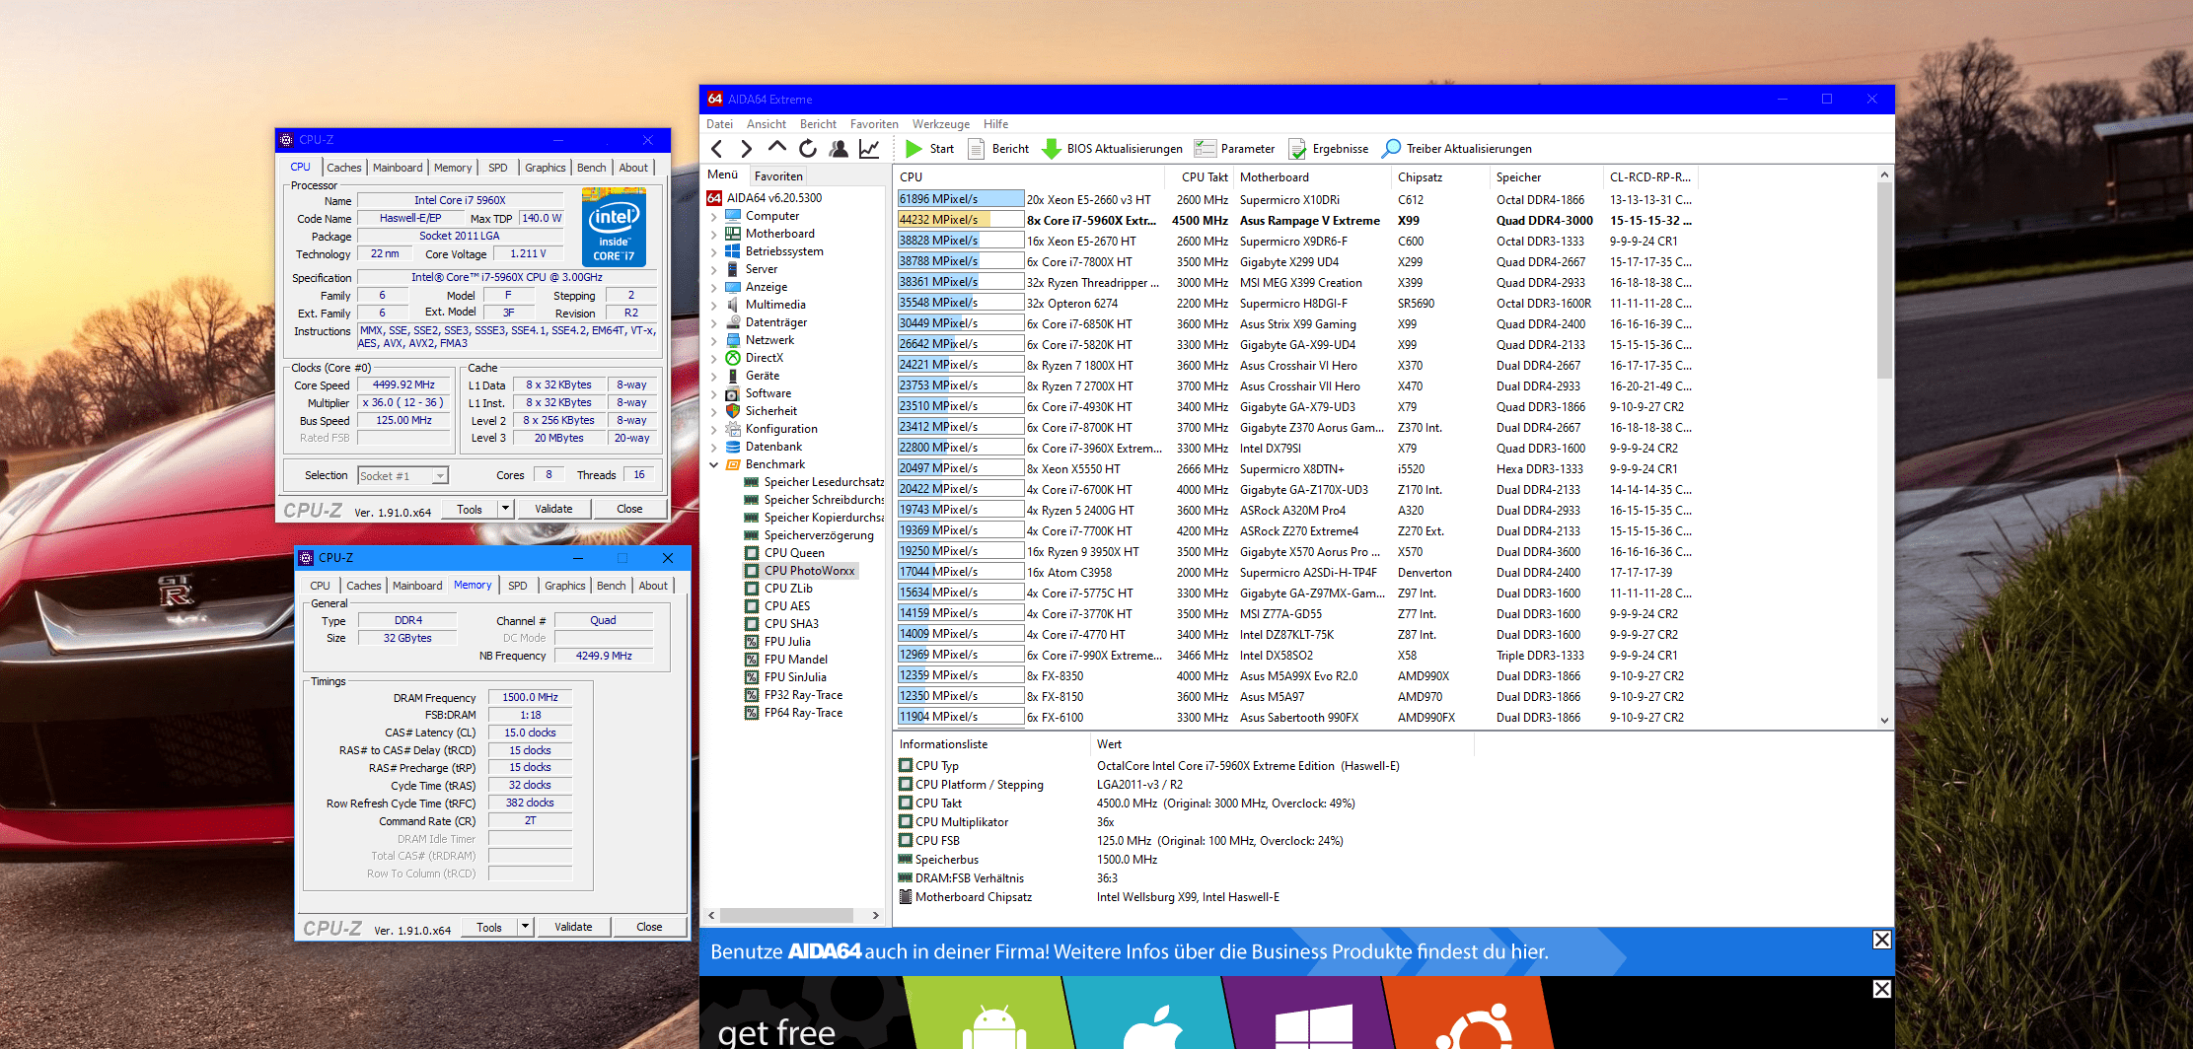2193x1049 pixels.
Task: Select FP32 Ray-Trace benchmark
Action: click(x=803, y=695)
